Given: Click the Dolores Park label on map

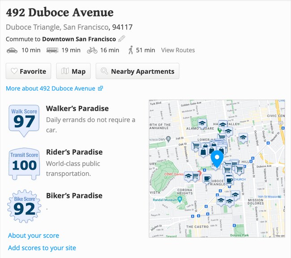Looking at the screenshot, I should pyautogui.click(x=239, y=235).
